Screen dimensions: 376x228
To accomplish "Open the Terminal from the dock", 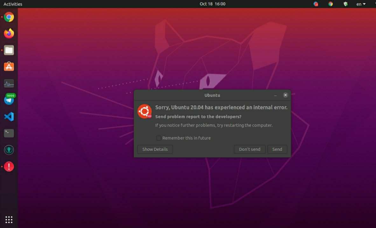I will [9, 133].
